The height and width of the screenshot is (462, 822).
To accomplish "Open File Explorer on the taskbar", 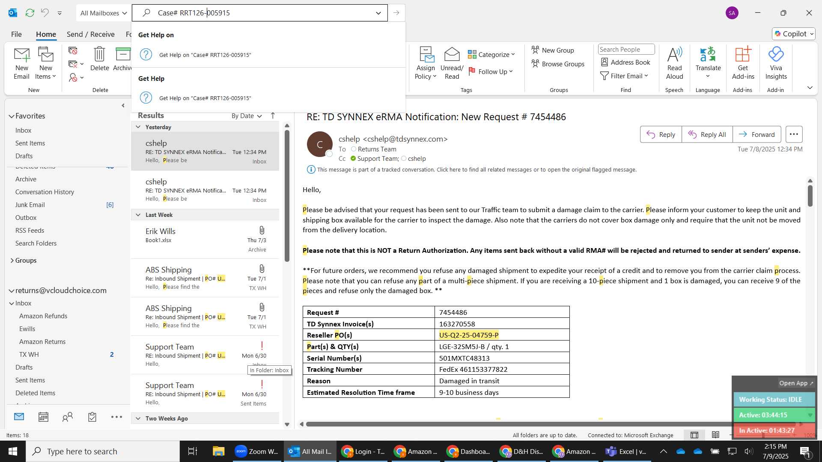I will click(x=218, y=451).
